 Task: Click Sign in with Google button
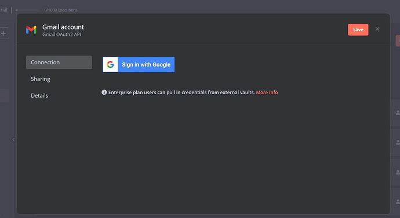click(x=139, y=65)
